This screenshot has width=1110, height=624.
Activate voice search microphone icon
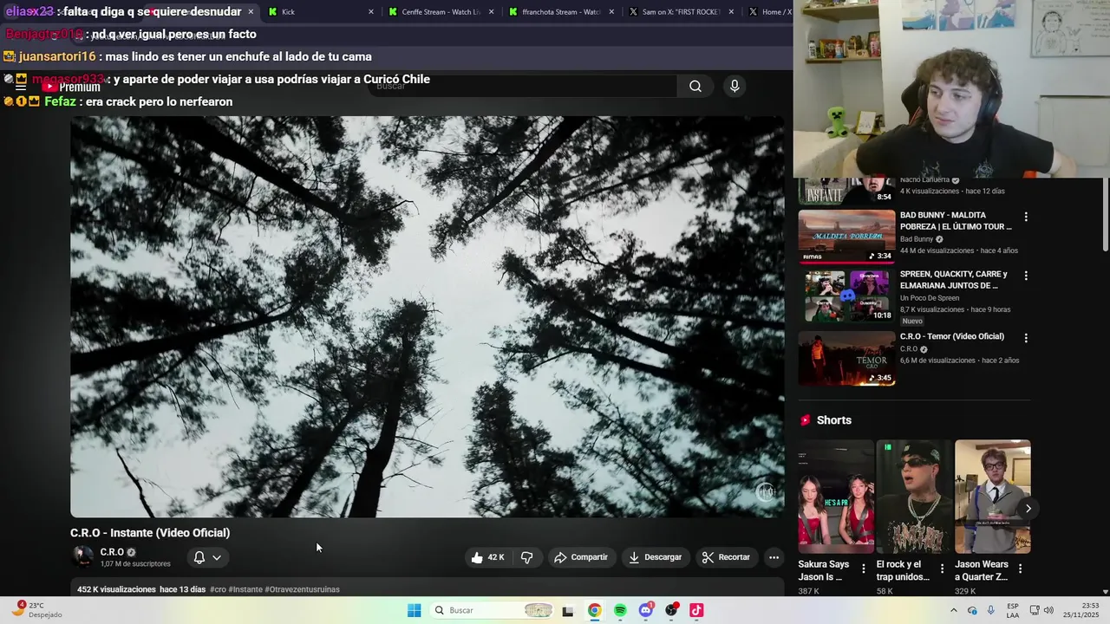click(x=735, y=86)
